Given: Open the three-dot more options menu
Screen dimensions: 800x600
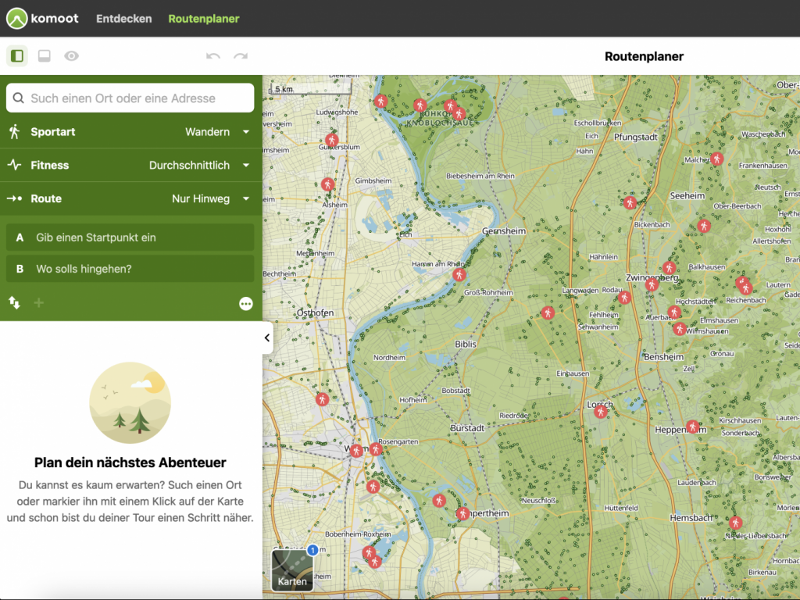Looking at the screenshot, I should tap(246, 303).
